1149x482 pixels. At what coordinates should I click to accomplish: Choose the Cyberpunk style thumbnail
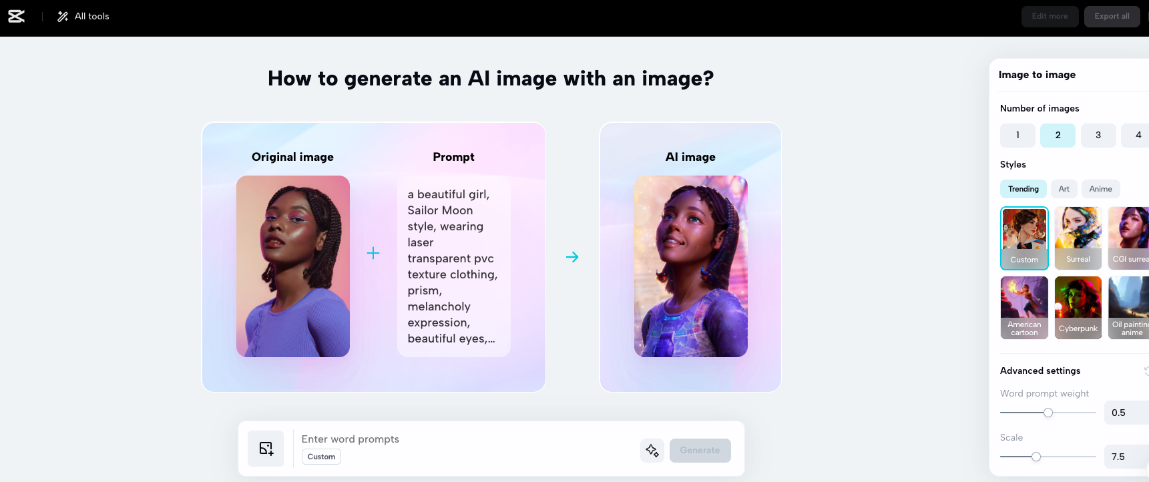(x=1078, y=308)
